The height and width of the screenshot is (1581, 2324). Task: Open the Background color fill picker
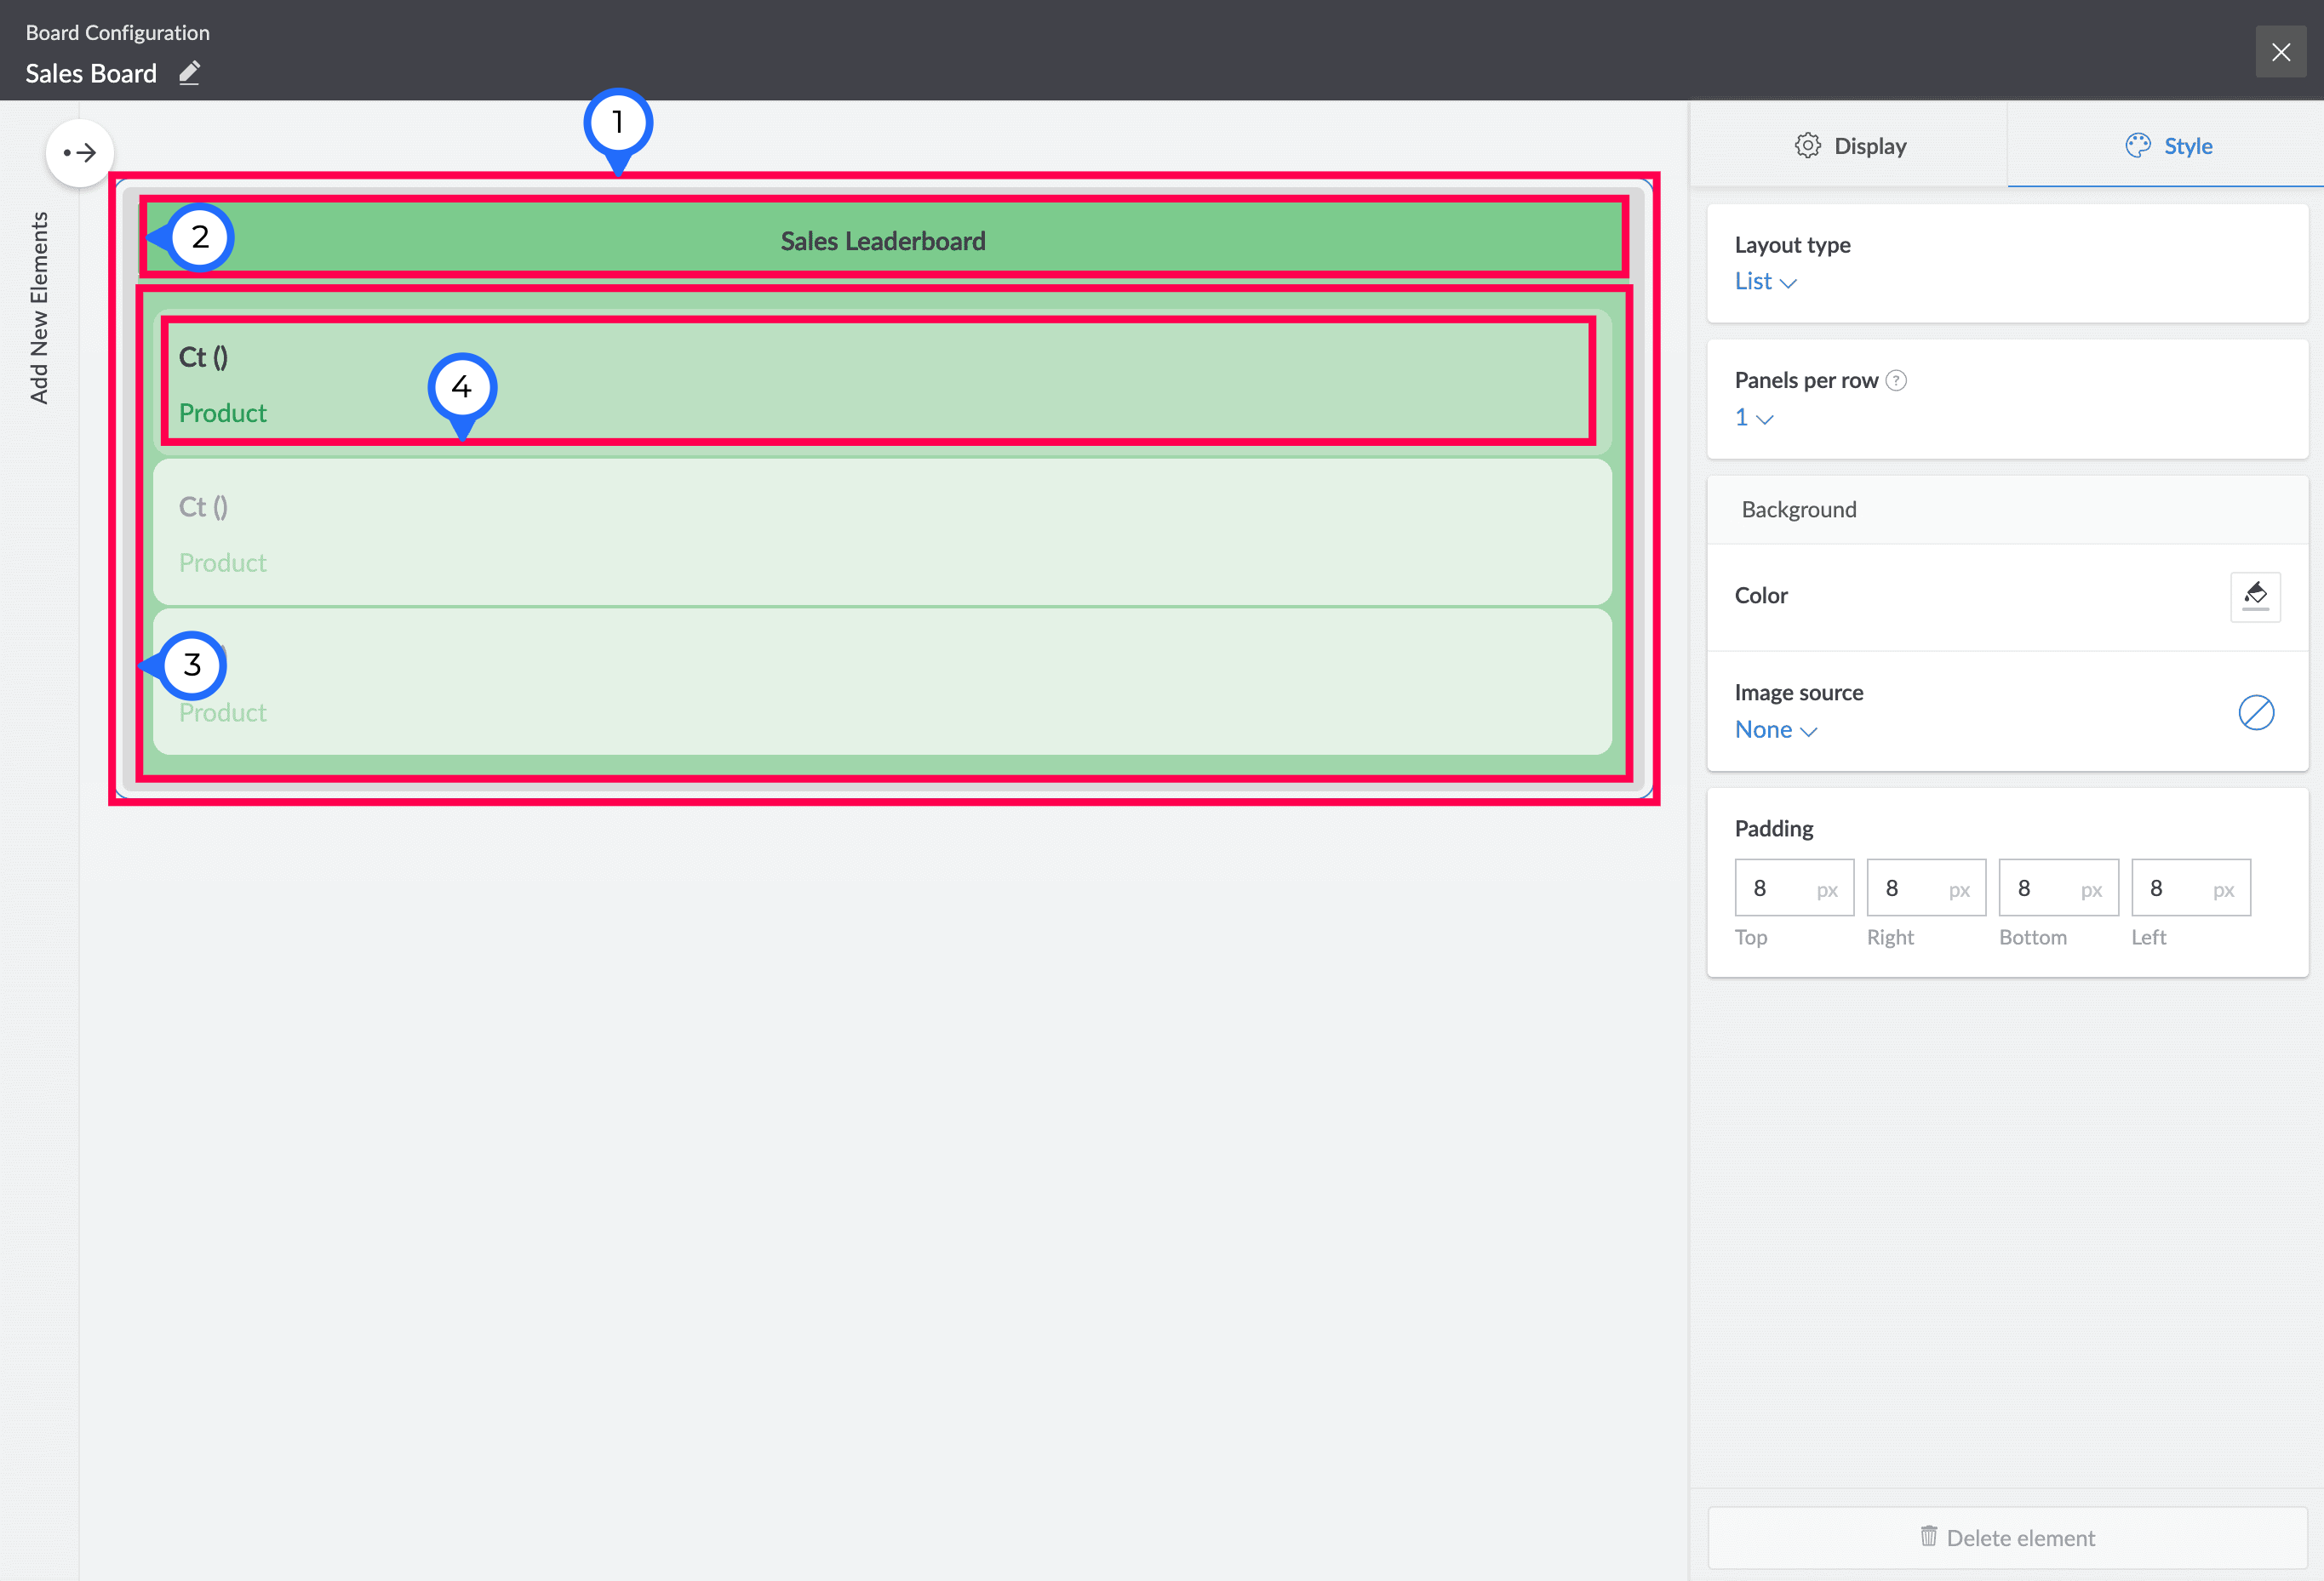click(2254, 596)
